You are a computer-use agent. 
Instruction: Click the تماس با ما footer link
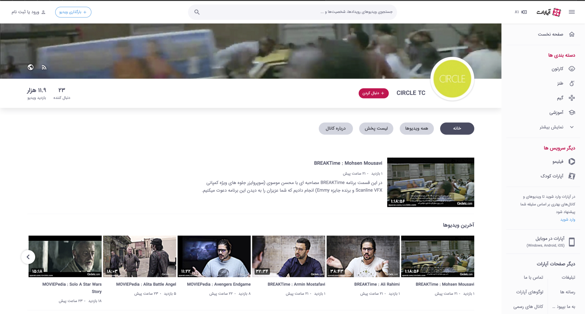[x=533, y=277]
